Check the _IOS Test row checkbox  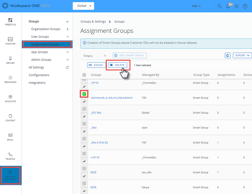pyautogui.click(x=84, y=109)
